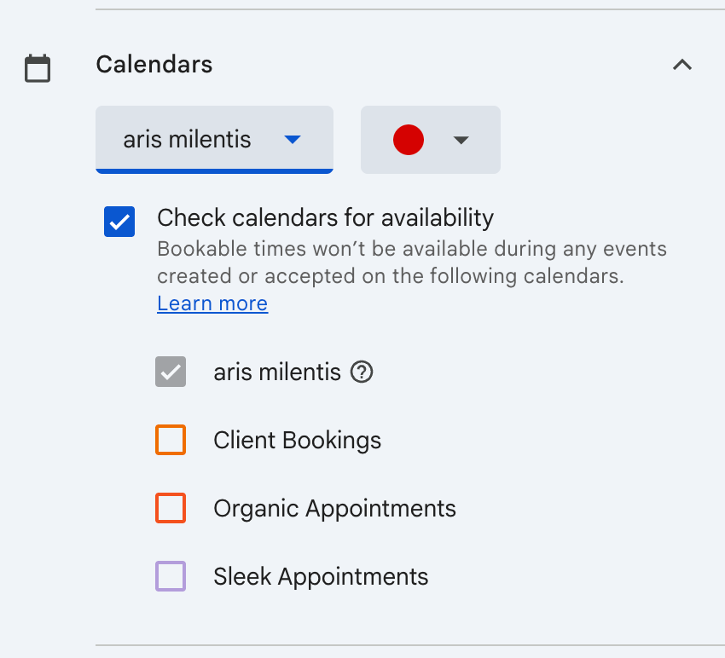
Task: Uncheck Check calendars for availability
Action: [x=119, y=222]
